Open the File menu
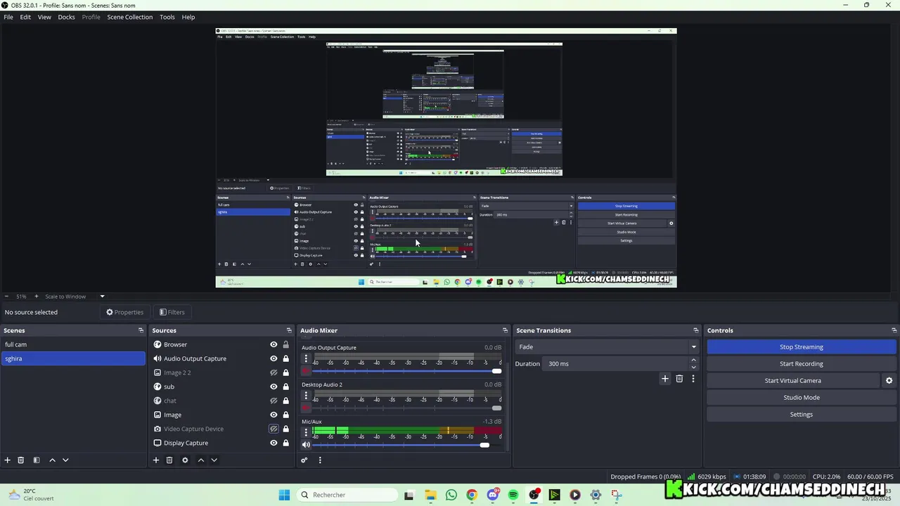900x506 pixels. click(x=8, y=17)
